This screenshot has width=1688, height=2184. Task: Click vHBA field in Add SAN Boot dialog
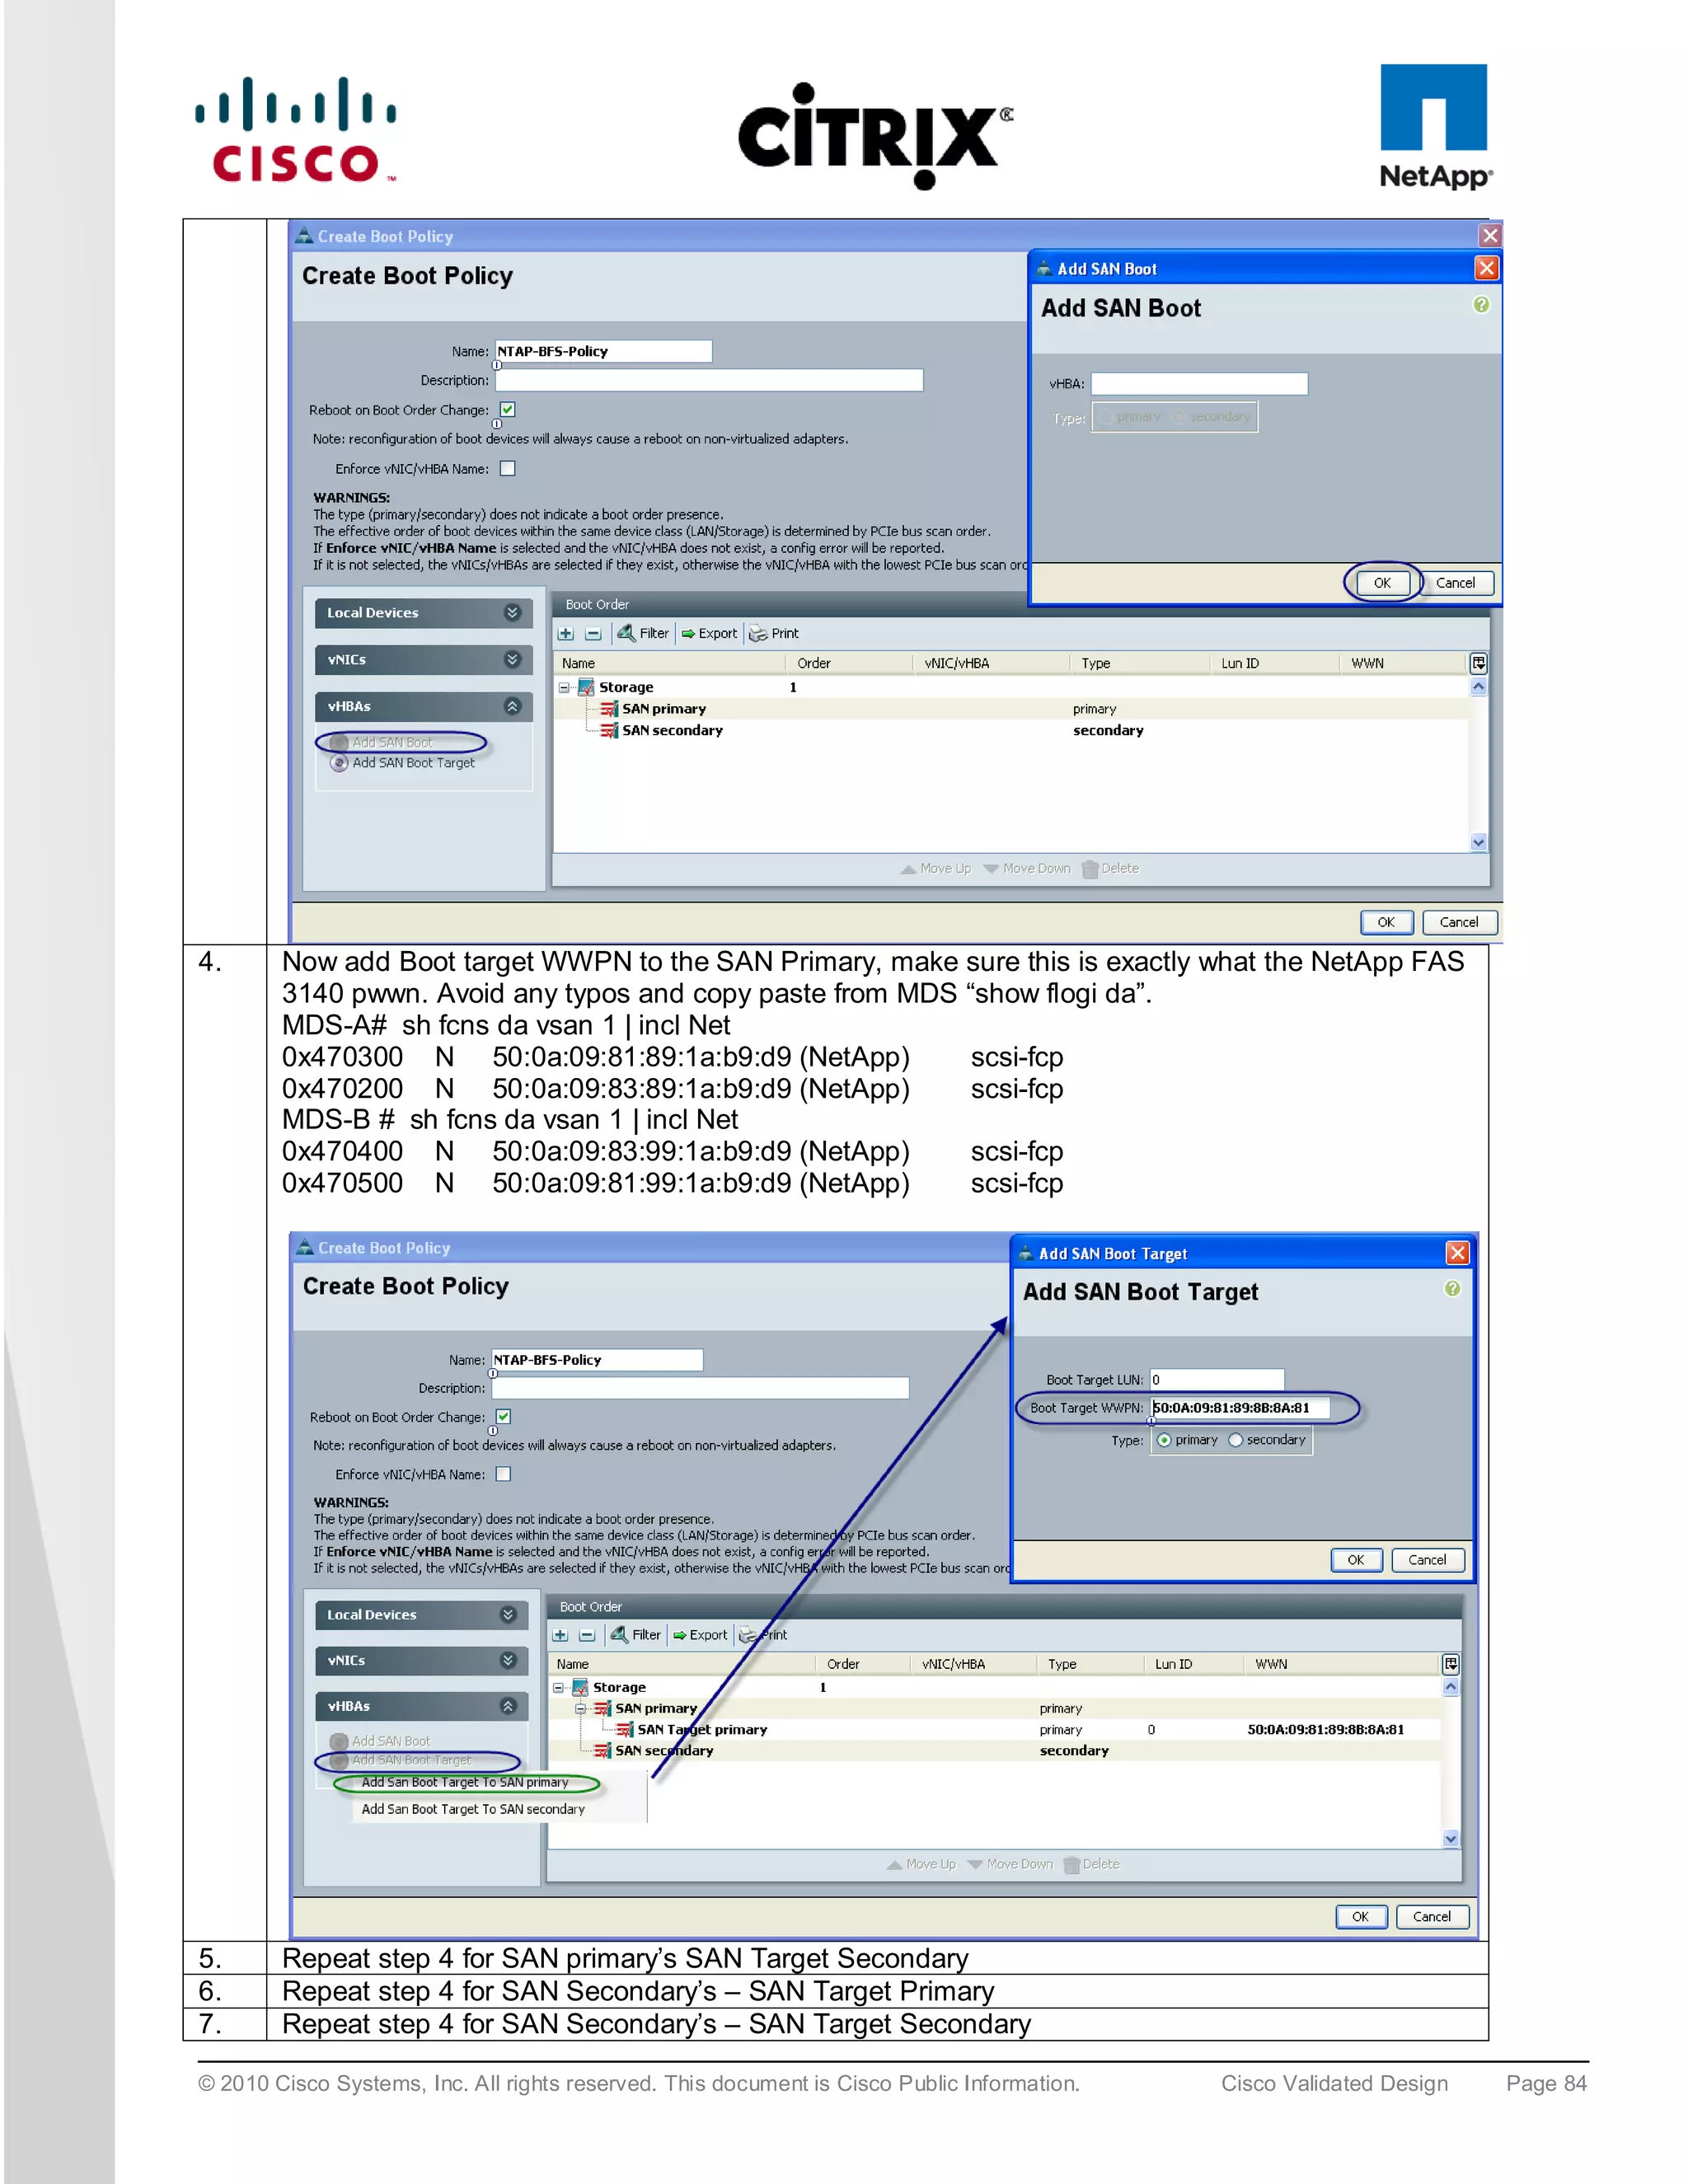tap(1199, 384)
